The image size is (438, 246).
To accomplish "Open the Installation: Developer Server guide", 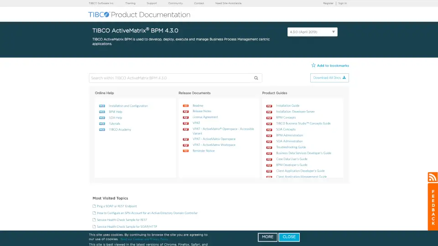I will [x=295, y=112].
